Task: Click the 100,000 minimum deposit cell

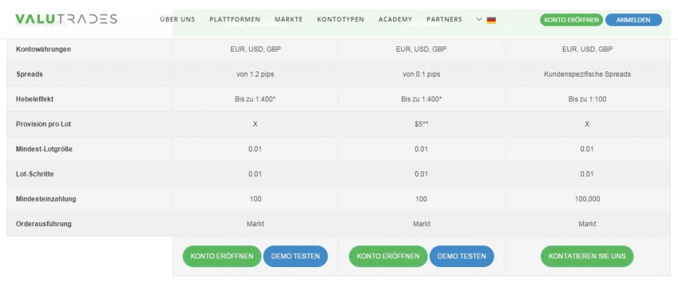Action: (587, 199)
